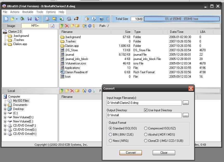The width and height of the screenshot is (224, 162).
Task: Click the local pane Up folder icon
Action: point(62,91)
